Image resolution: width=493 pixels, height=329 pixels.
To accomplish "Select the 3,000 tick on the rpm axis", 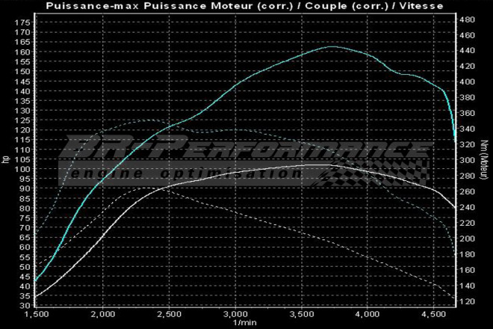I will point(235,314).
